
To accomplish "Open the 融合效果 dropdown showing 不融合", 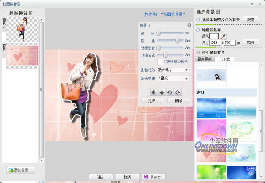I will tap(173, 78).
